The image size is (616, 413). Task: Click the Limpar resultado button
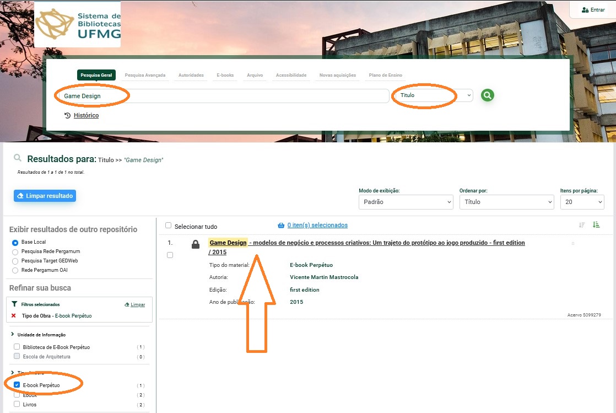[45, 196]
